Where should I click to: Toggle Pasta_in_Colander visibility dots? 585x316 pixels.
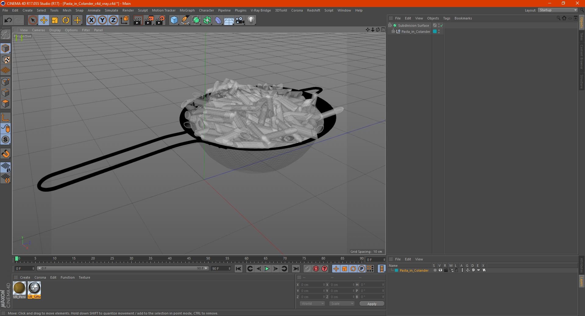pyautogui.click(x=439, y=31)
